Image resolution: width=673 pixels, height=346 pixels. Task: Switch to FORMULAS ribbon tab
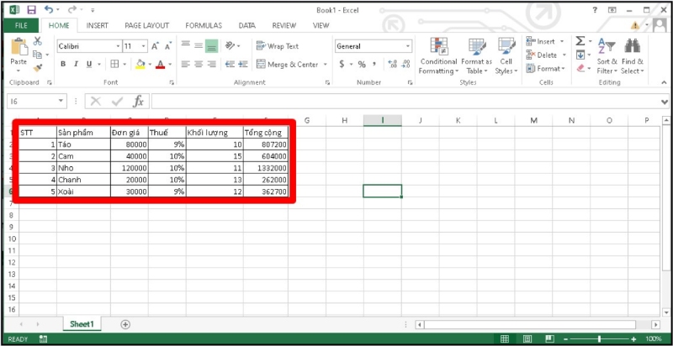(x=204, y=25)
